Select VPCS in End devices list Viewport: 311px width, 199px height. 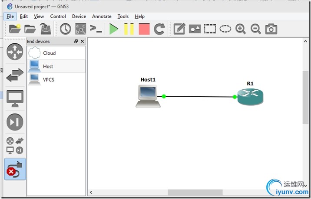(56, 80)
